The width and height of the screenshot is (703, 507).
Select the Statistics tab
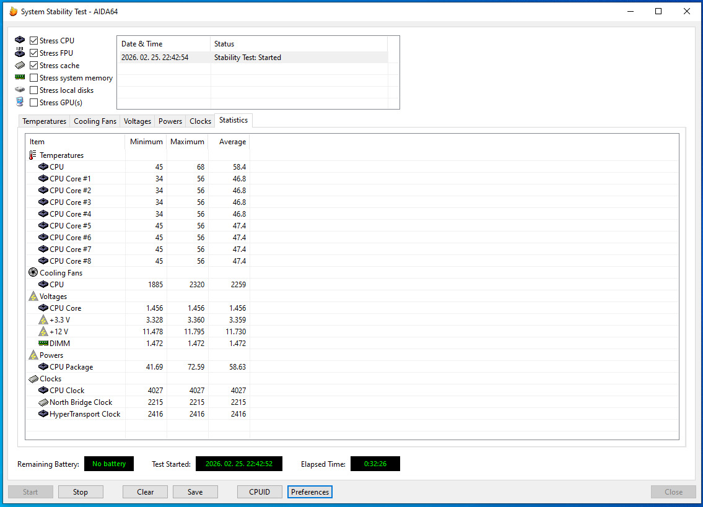(233, 120)
